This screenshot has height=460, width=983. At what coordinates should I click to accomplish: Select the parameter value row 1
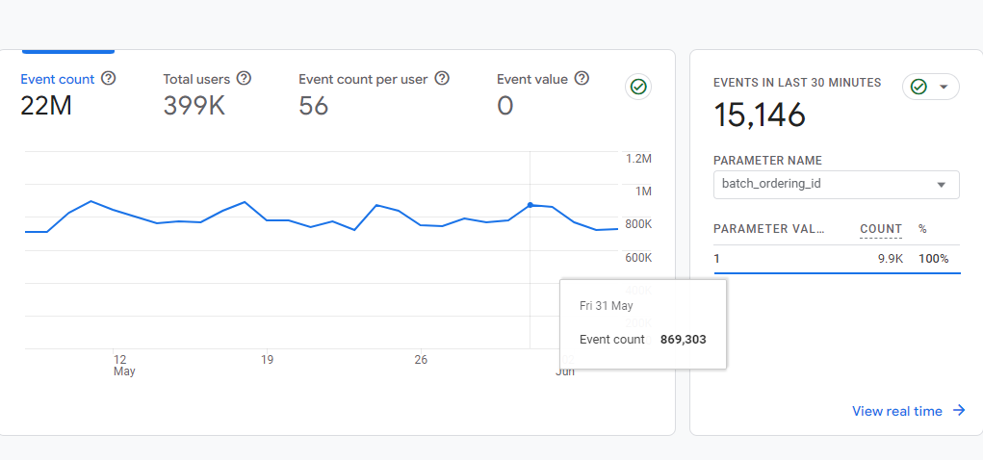836,259
